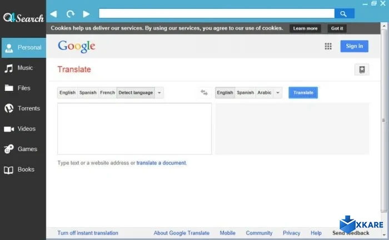The height and width of the screenshot is (240, 389).
Task: Click the Sign in button
Action: click(x=355, y=46)
